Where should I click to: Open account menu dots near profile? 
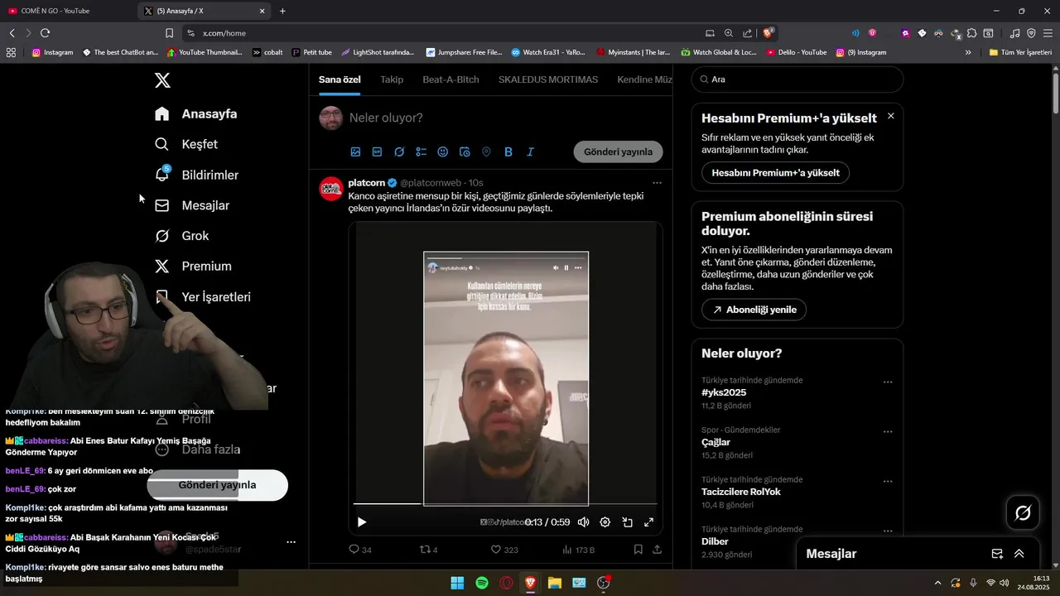(291, 542)
